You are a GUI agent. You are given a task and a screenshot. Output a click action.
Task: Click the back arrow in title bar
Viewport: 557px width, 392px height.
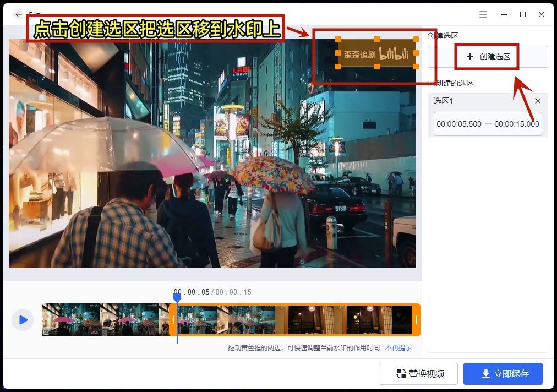click(19, 14)
